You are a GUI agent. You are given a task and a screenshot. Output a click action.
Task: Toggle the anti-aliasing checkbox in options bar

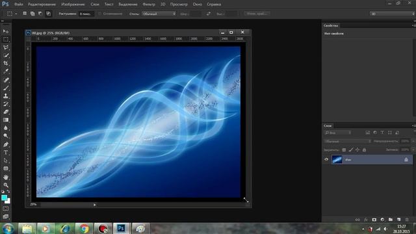pos(99,14)
